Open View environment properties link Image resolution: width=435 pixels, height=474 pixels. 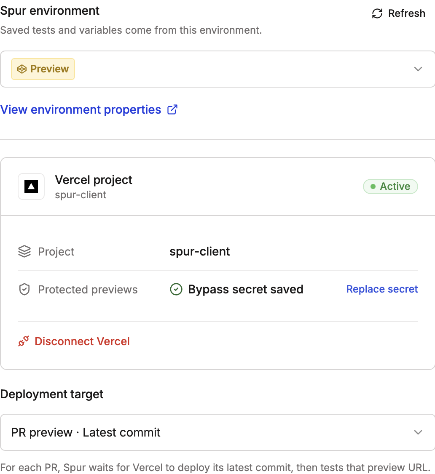89,109
